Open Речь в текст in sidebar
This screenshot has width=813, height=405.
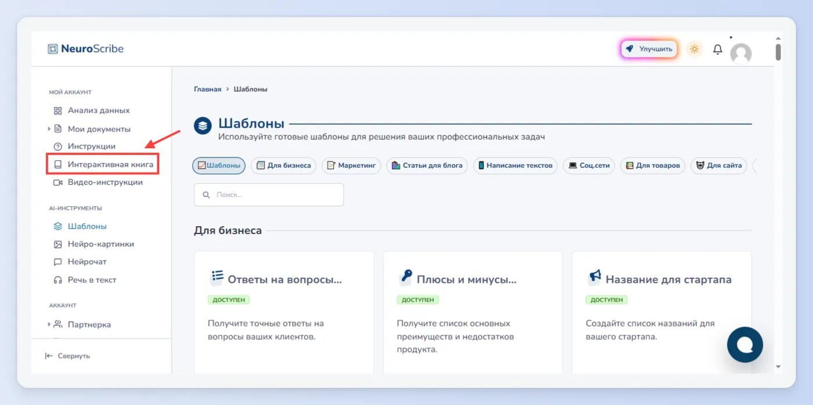(92, 280)
